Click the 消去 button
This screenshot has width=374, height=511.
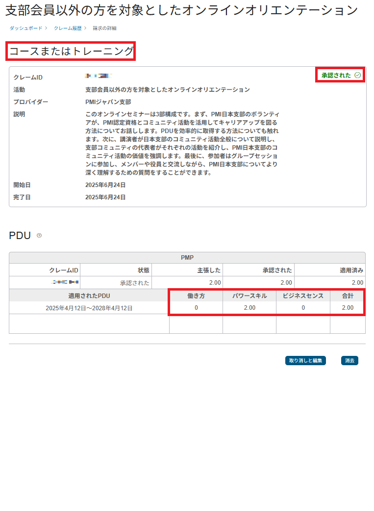pyautogui.click(x=349, y=361)
